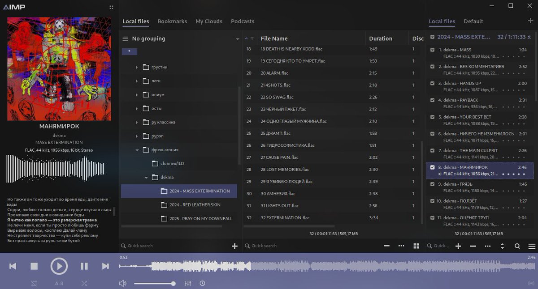Expand the леги folder
This screenshot has width=538, height=289.
137,81
